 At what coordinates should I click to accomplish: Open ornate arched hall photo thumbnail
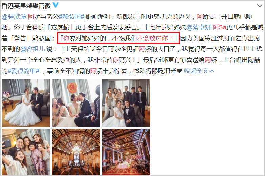click(76, 152)
